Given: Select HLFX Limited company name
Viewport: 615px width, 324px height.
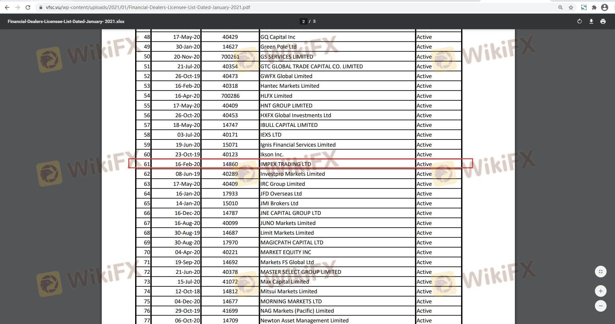Looking at the screenshot, I should pos(276,96).
